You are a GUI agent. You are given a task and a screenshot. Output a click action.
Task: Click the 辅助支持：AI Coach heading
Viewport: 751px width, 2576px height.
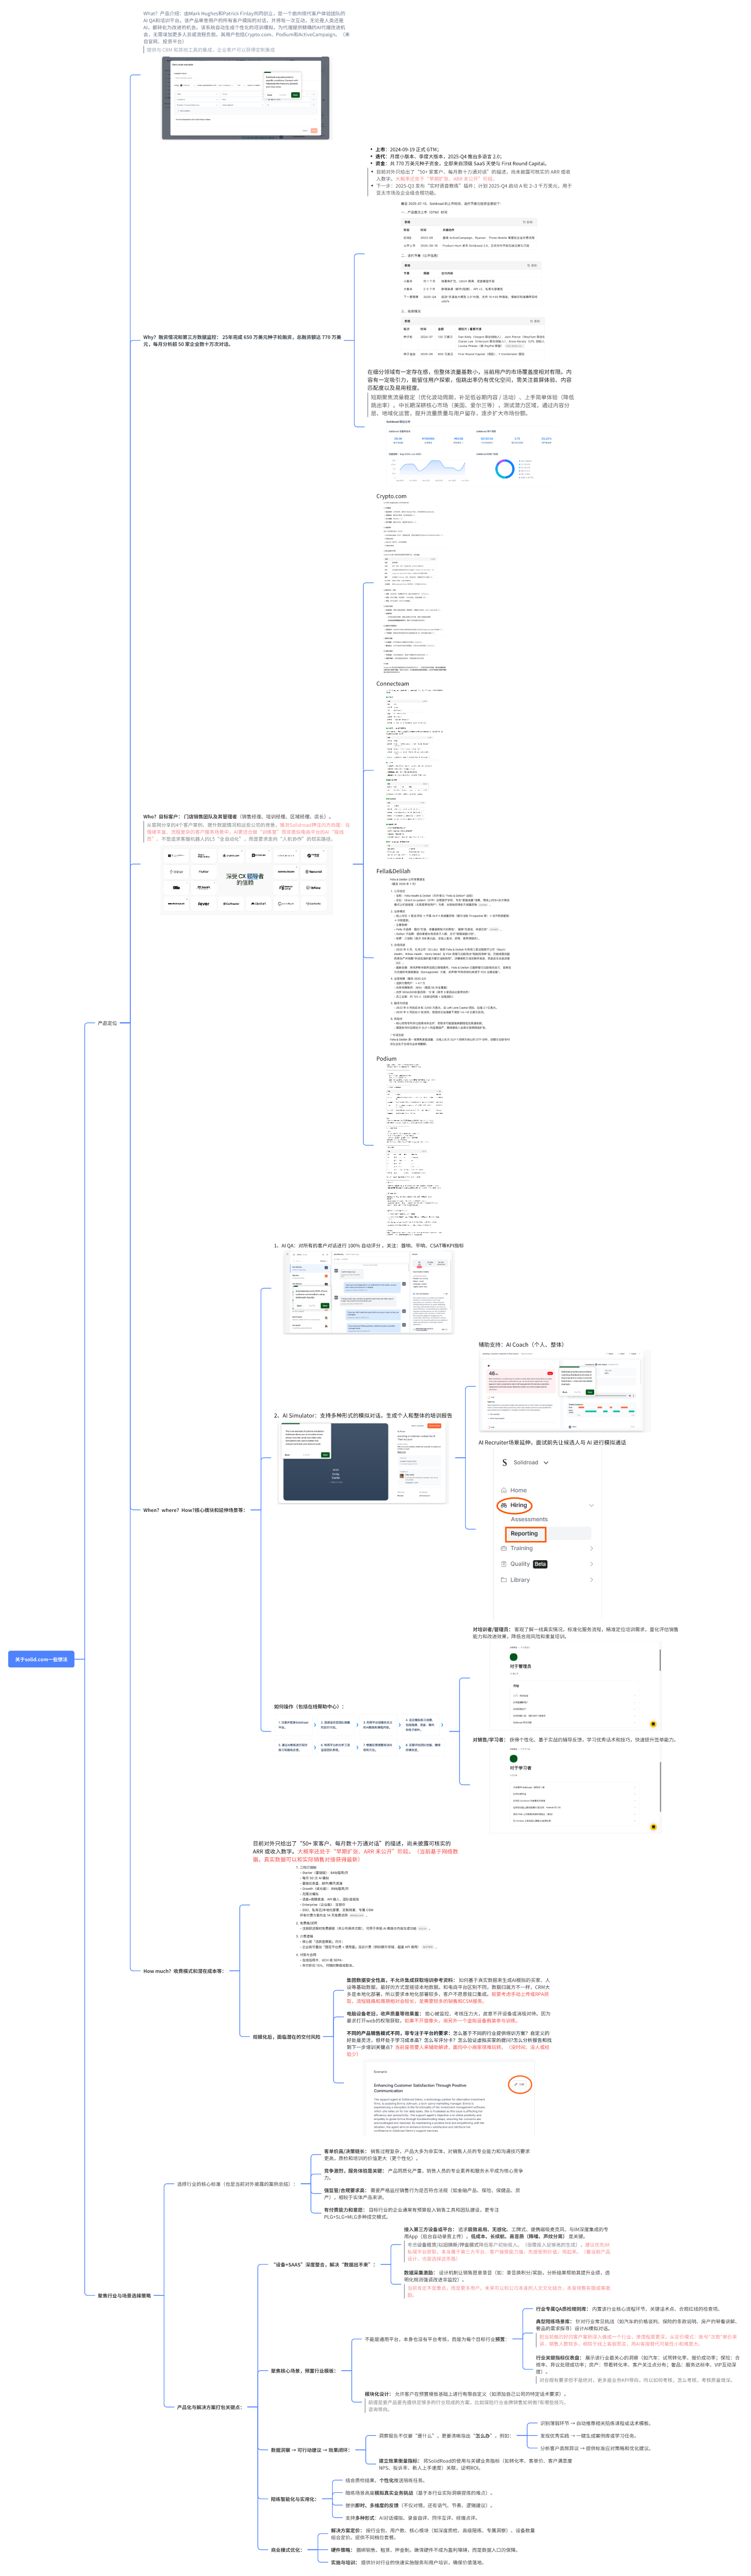(x=520, y=1345)
